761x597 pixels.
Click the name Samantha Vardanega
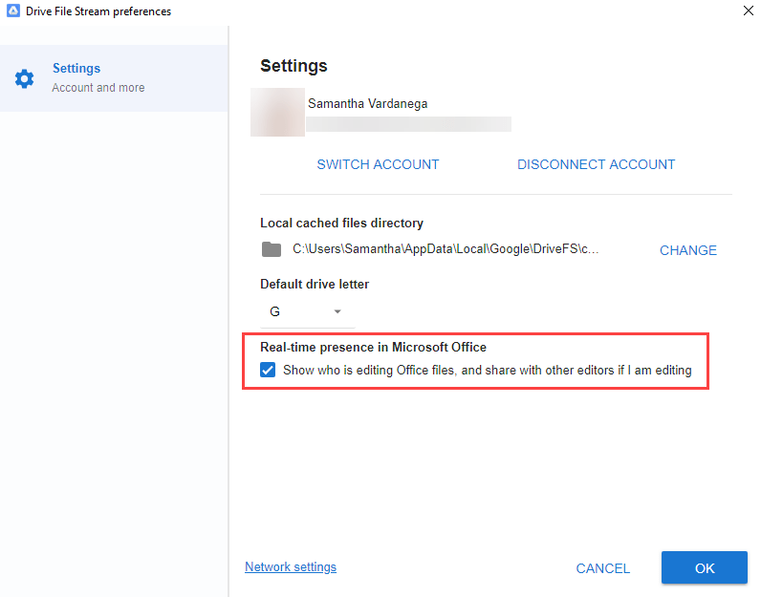point(368,104)
